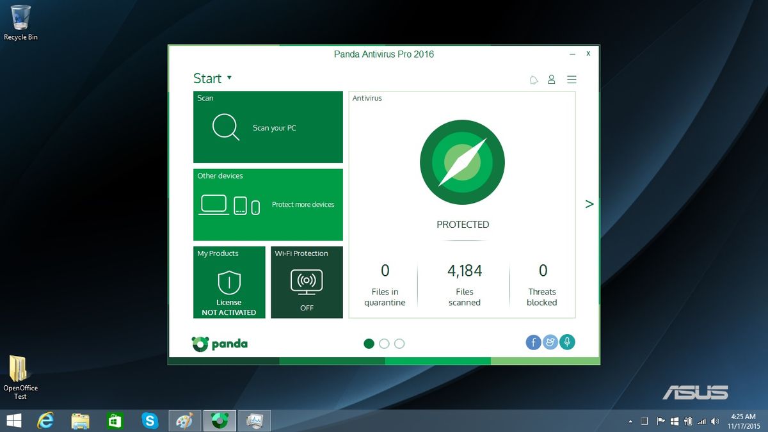Image resolution: width=768 pixels, height=432 pixels.
Task: Go to next page with right arrow
Action: 589,204
